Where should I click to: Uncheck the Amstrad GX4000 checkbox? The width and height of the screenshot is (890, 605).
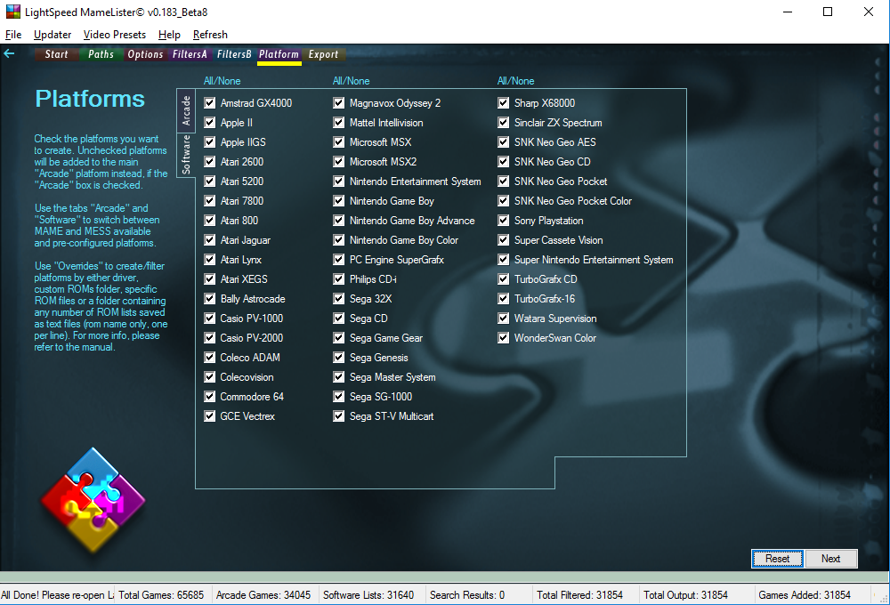point(210,102)
